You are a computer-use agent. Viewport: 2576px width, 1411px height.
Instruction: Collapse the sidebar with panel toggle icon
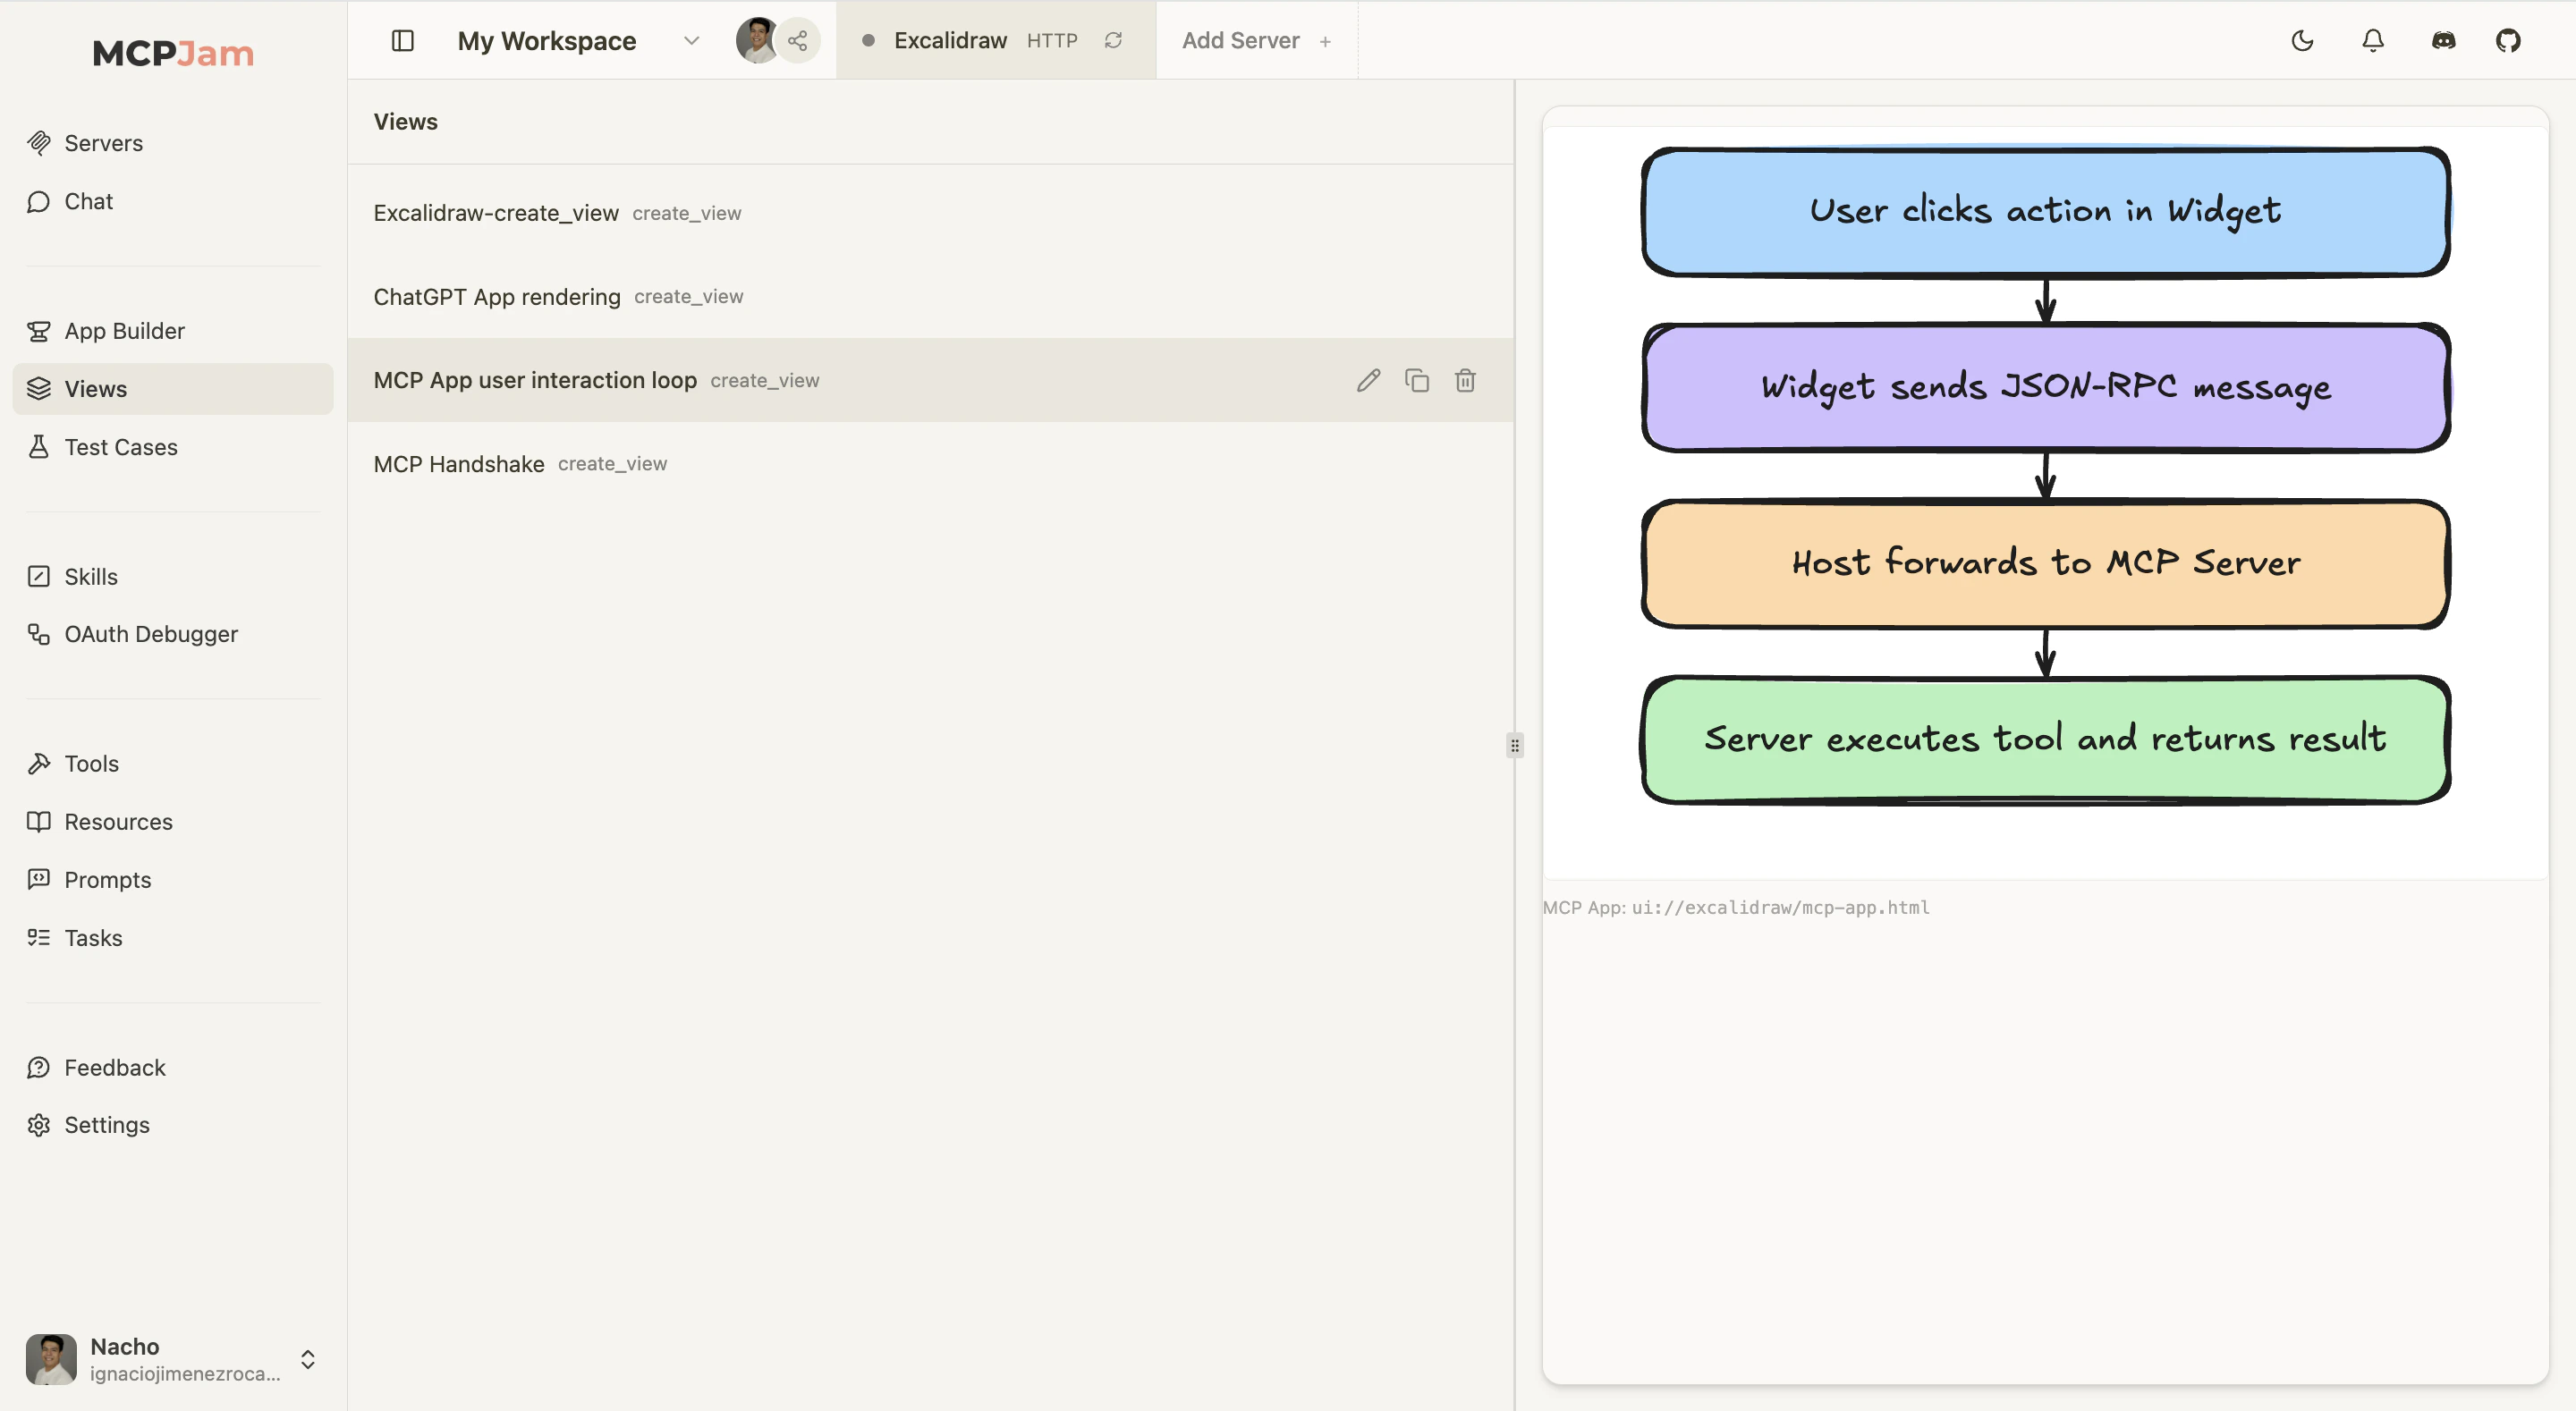click(402, 41)
